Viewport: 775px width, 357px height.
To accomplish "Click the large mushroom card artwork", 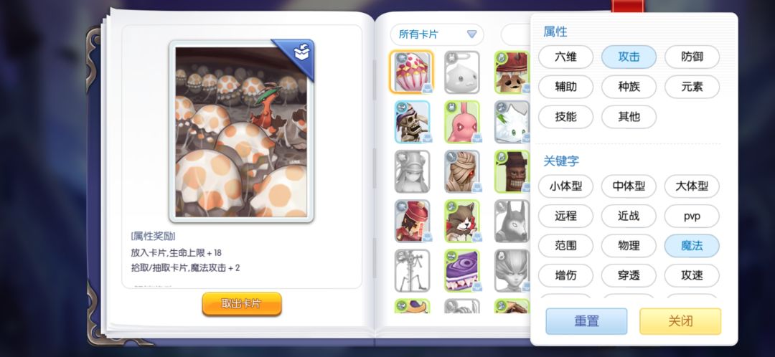I will 241,131.
